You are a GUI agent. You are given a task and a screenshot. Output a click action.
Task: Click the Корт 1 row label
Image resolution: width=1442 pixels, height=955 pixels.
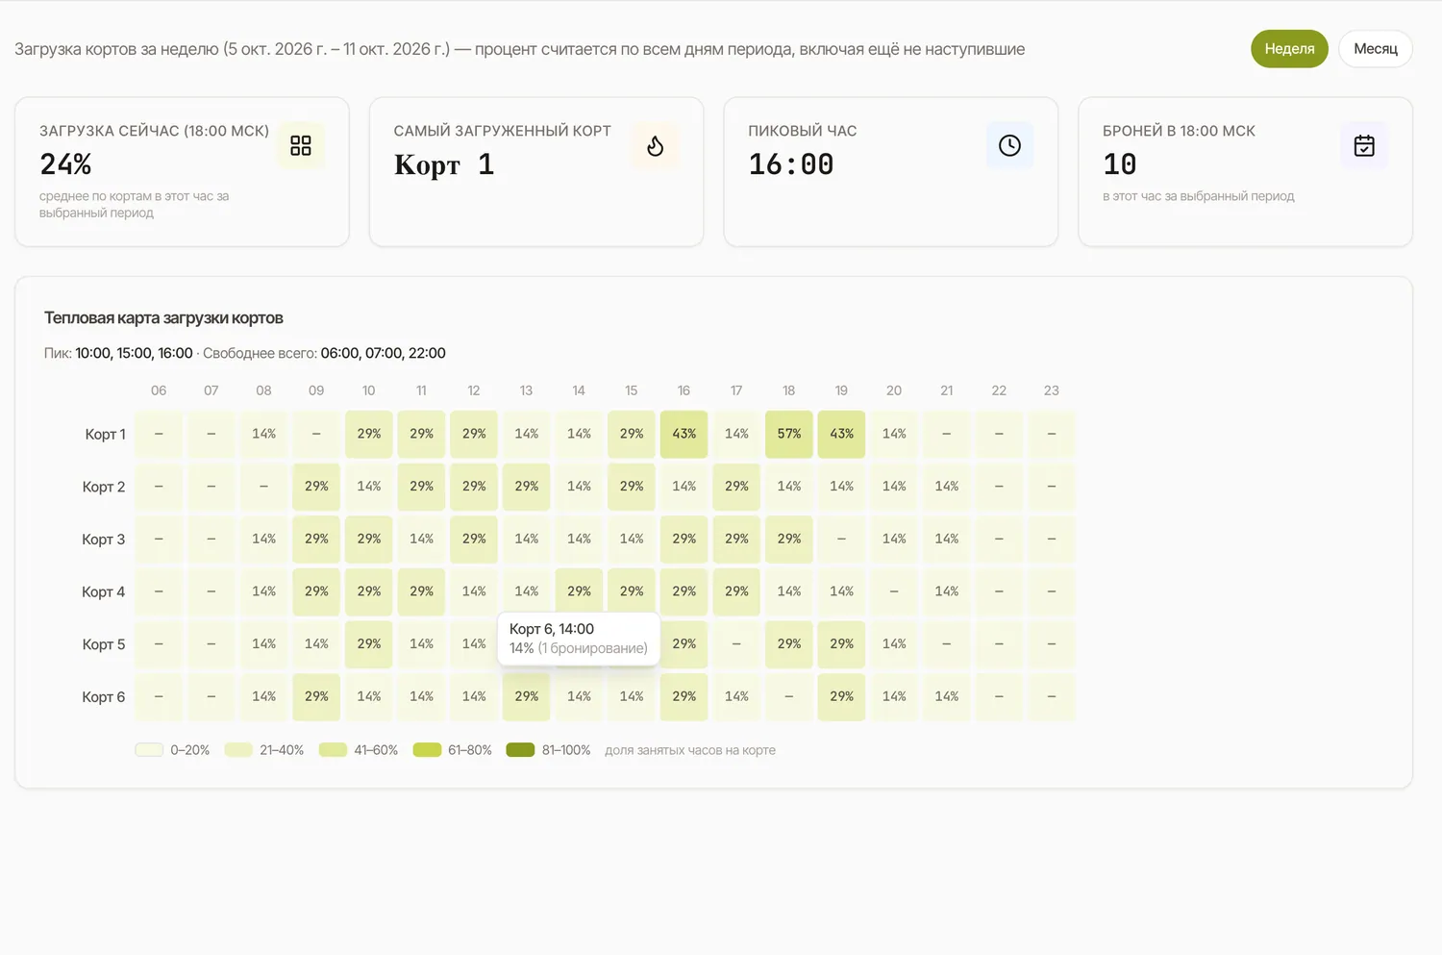click(105, 435)
